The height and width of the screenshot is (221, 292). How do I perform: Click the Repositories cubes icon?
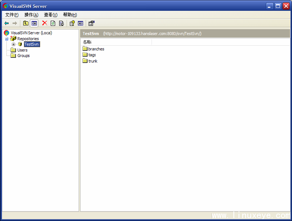13,39
